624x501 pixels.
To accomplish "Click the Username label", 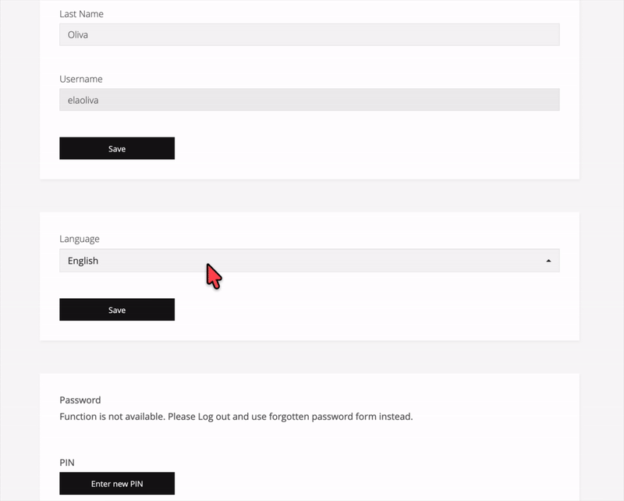I will [x=81, y=79].
